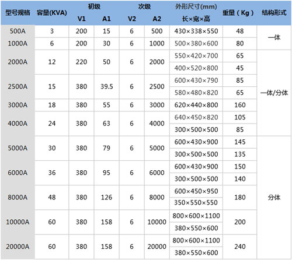The image size is (292, 260).
Task: Click the A2 value 2500
Action: point(157,86)
